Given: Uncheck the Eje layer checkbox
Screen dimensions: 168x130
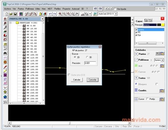Looking at the screenshot, I should 136,35.
